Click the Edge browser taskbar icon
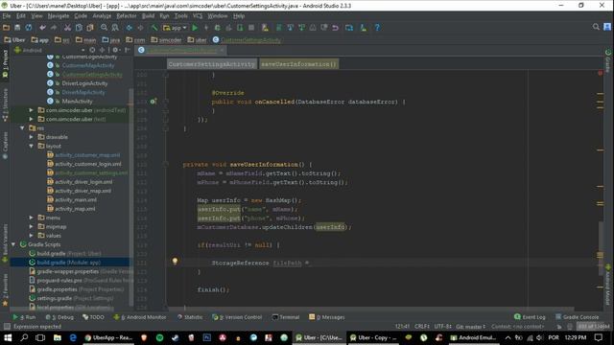This screenshot has height=345, width=614. (x=73, y=337)
